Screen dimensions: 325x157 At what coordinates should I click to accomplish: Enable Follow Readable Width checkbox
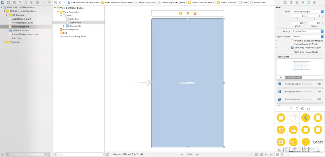pos(292,44)
